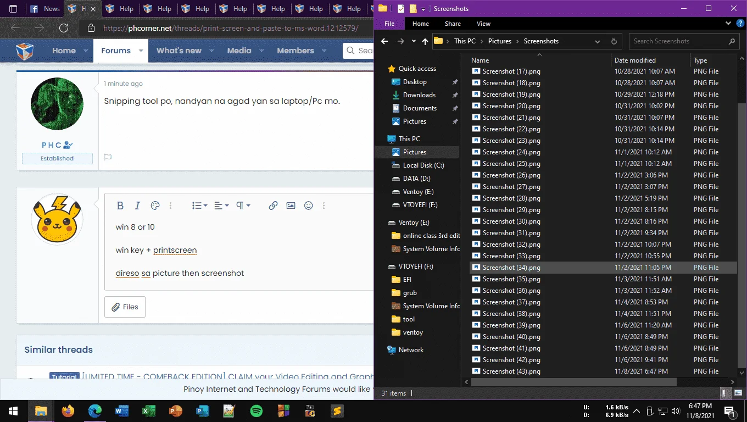Click Pictures in the address breadcrumb

click(500, 41)
